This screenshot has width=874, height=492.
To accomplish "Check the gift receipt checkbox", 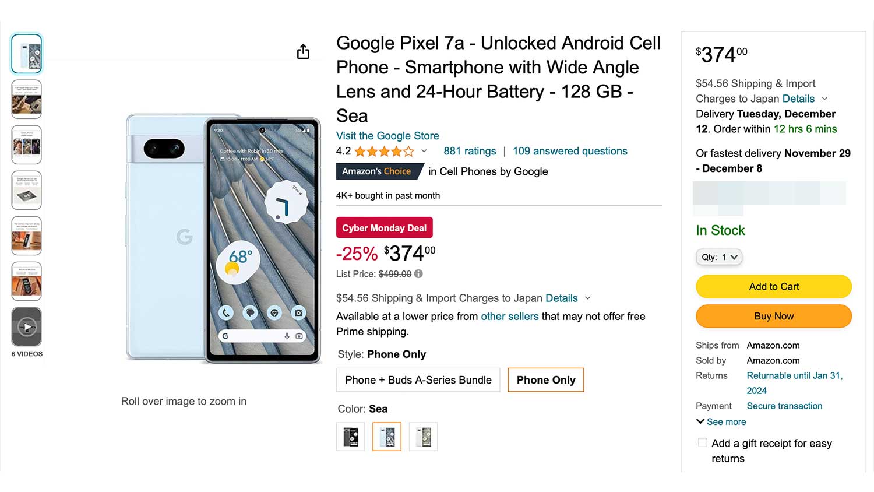I will click(x=703, y=443).
